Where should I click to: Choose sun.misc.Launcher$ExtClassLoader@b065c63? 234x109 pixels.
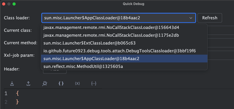point(124,43)
